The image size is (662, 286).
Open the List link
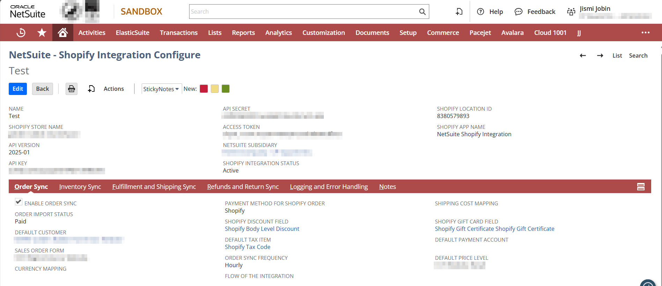tap(617, 56)
